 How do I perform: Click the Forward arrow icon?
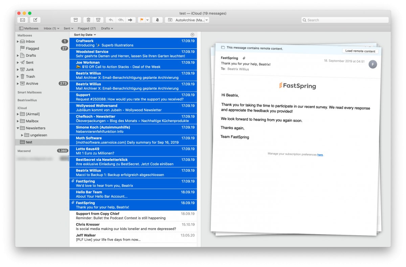(x=130, y=20)
